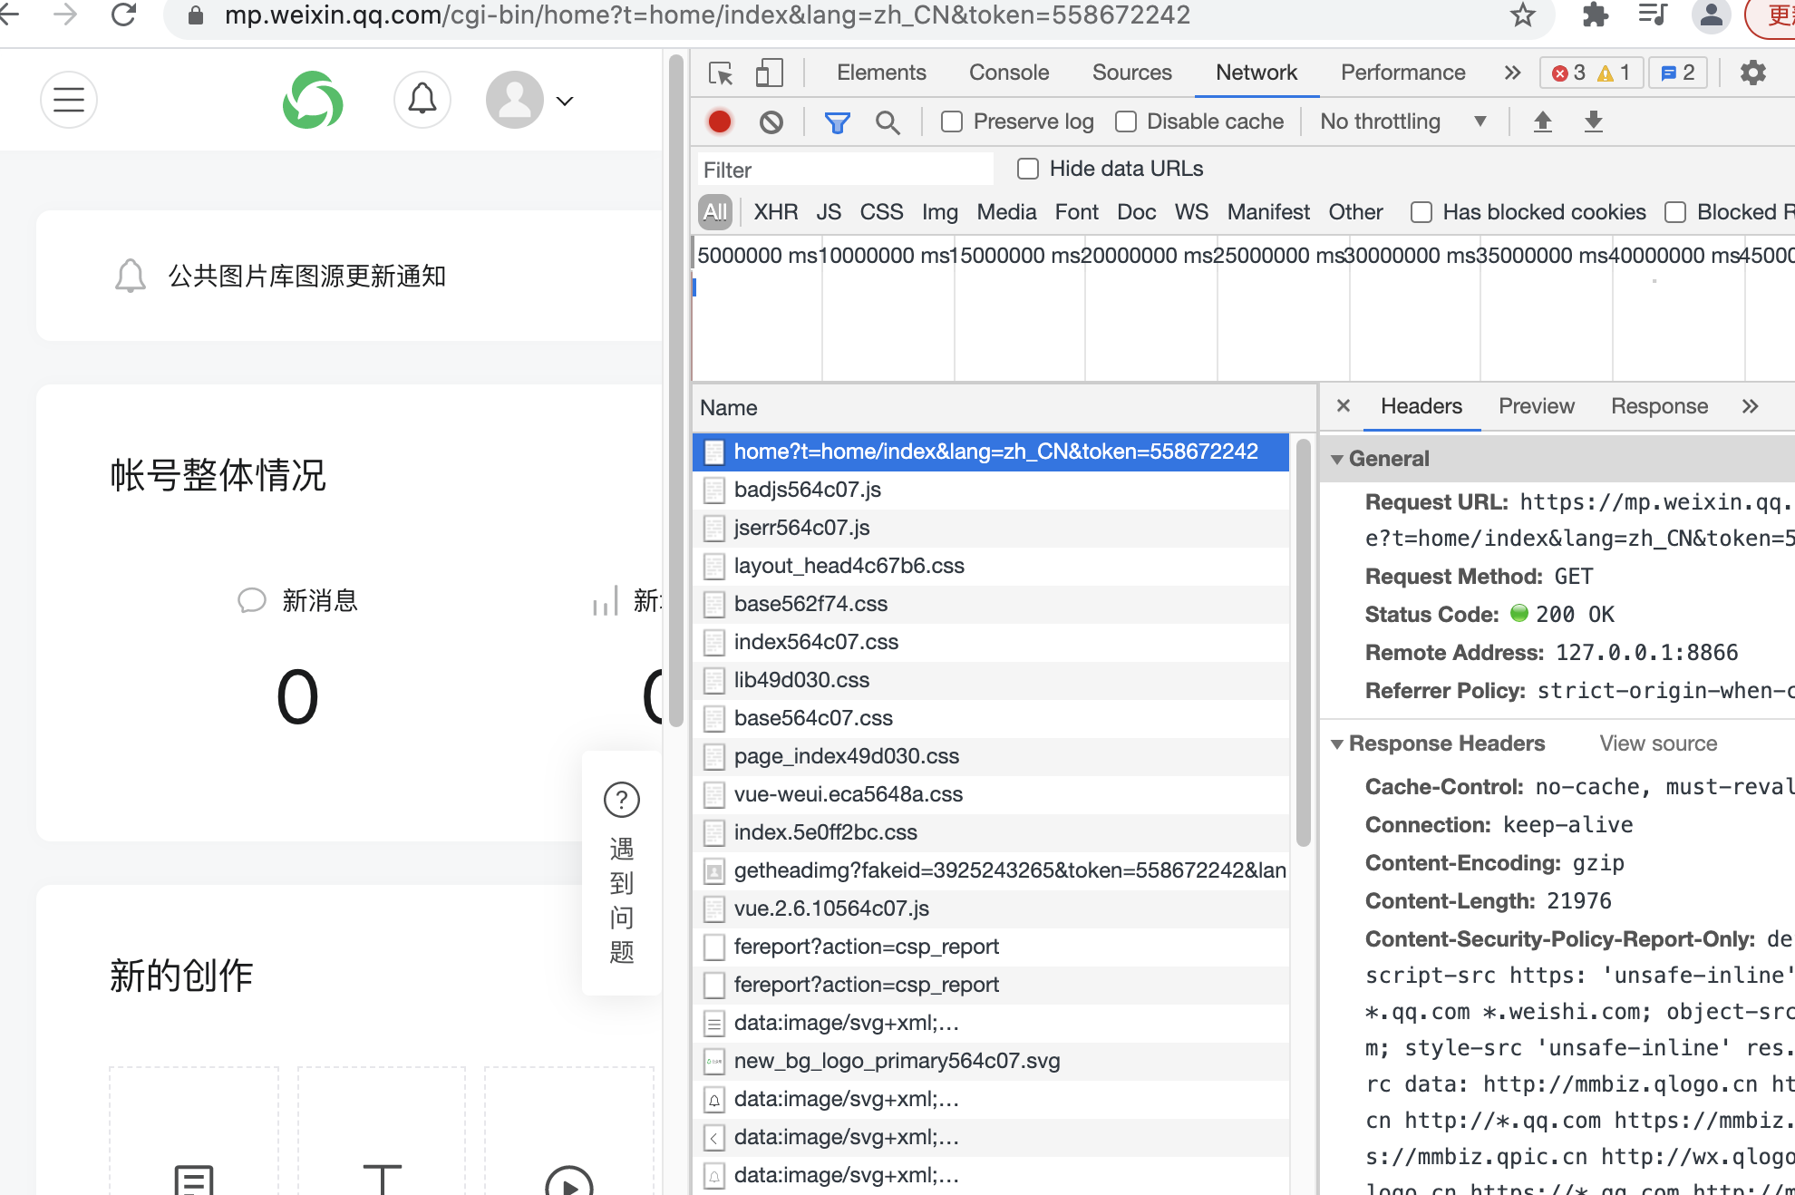Open the Response tab in request details
The width and height of the screenshot is (1795, 1195).
(1658, 406)
